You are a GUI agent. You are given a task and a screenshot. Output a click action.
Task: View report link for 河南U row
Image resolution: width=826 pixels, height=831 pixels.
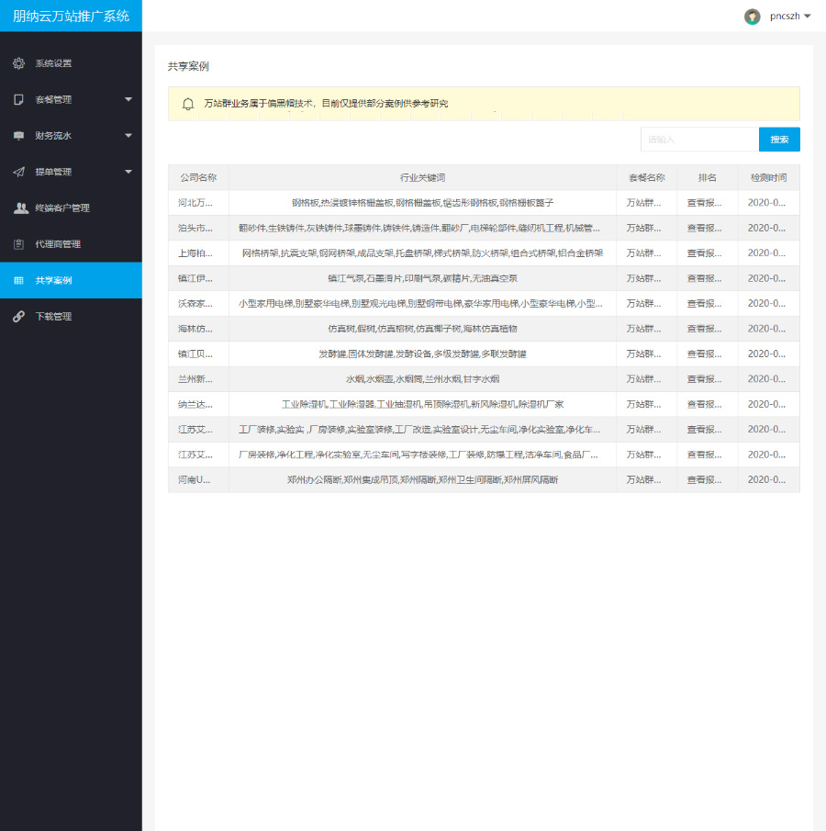coord(705,480)
